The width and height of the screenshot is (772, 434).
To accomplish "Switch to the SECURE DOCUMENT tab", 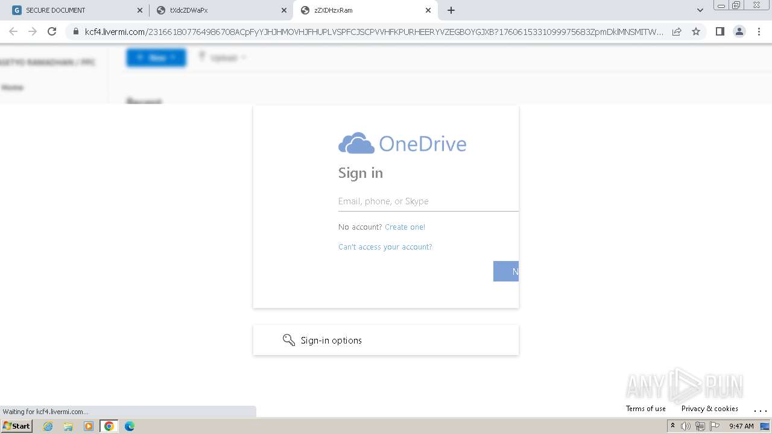I will pyautogui.click(x=75, y=10).
